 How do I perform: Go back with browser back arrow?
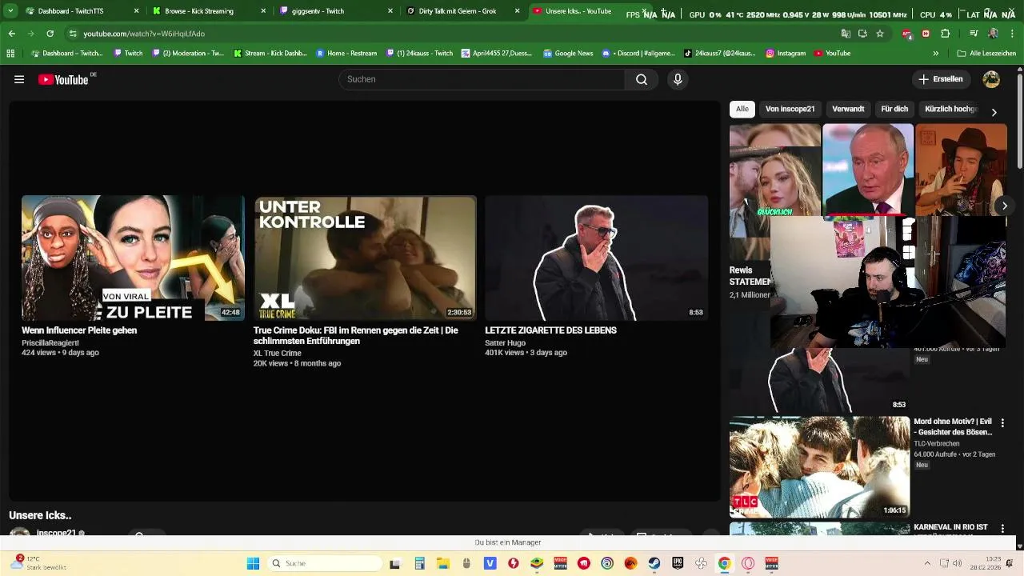click(11, 34)
